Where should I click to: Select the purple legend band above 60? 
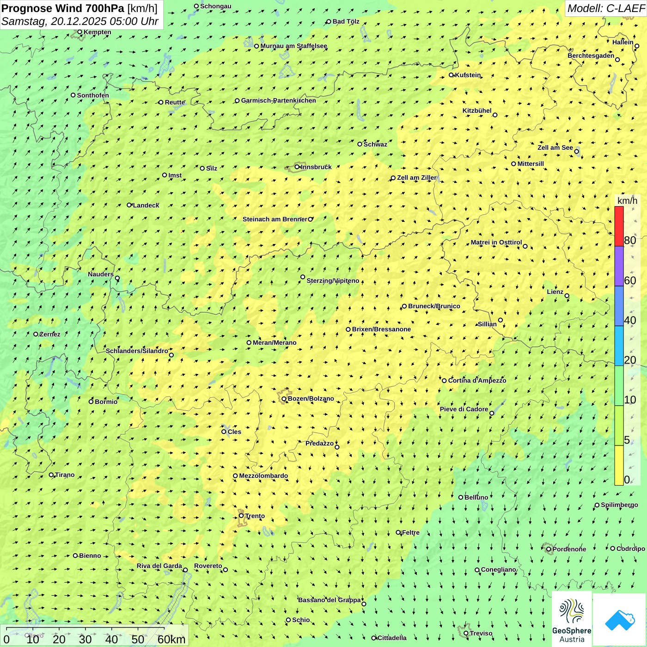click(619, 266)
